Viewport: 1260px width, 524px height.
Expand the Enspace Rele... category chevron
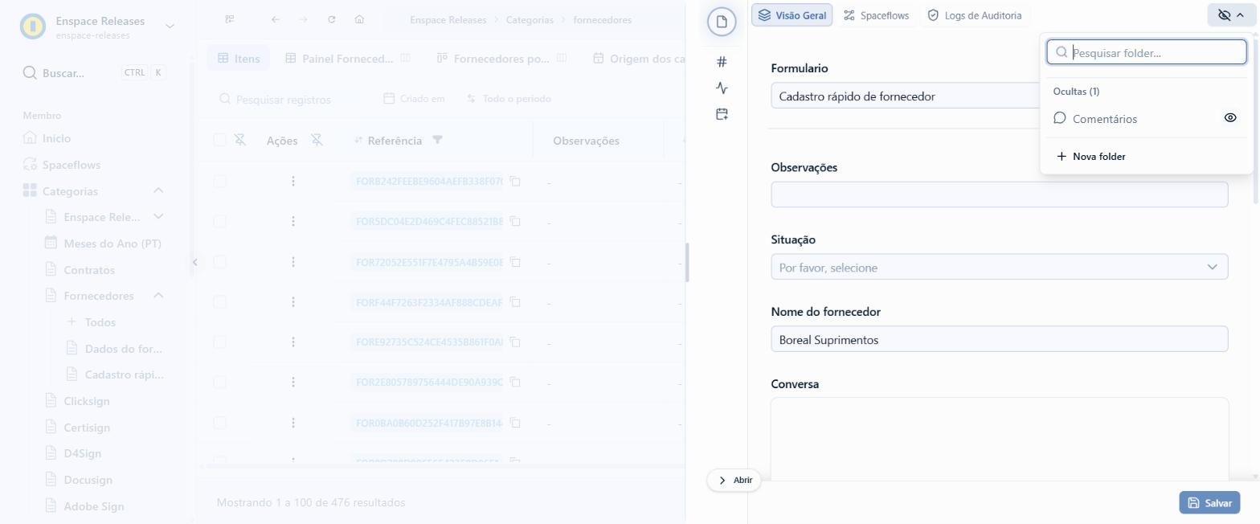[158, 216]
